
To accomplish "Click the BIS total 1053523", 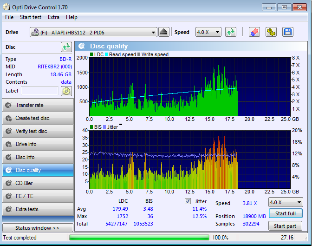I will pos(143,224).
